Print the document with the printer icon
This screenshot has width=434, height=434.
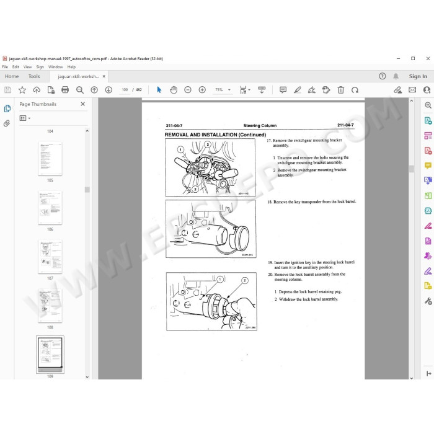pyautogui.click(x=65, y=90)
